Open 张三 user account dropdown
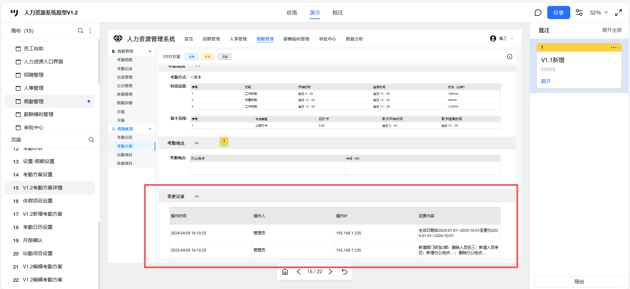Image resolution: width=630 pixels, height=289 pixels. 502,38
